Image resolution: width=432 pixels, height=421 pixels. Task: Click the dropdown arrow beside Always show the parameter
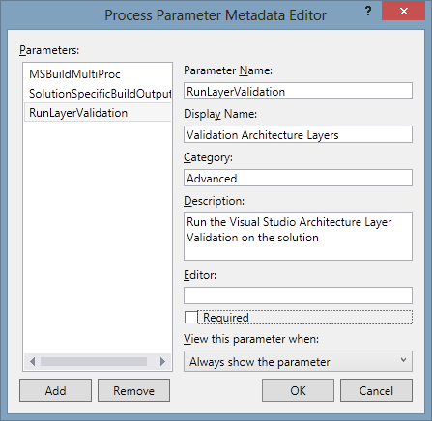tap(403, 360)
